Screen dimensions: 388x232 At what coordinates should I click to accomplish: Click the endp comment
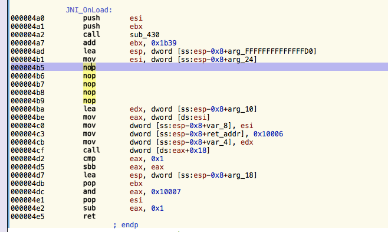coord(126,225)
